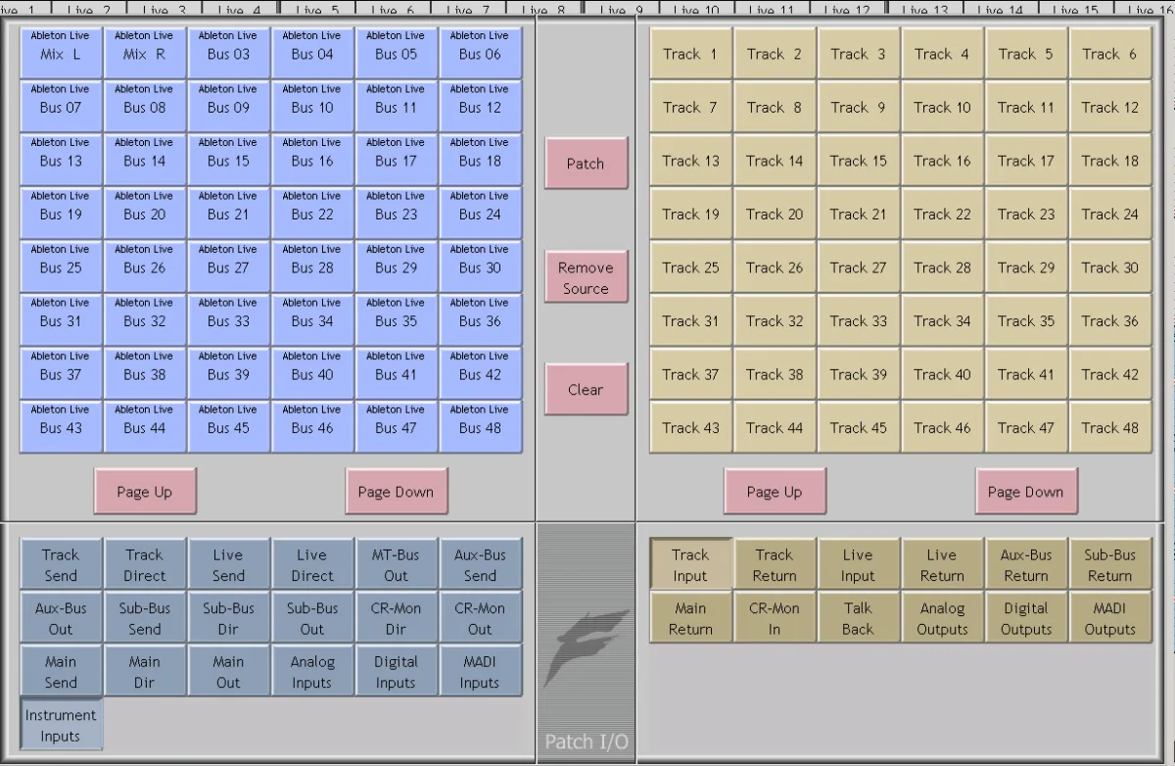Switch source category to Live Send
The image size is (1175, 766).
pyautogui.click(x=228, y=565)
